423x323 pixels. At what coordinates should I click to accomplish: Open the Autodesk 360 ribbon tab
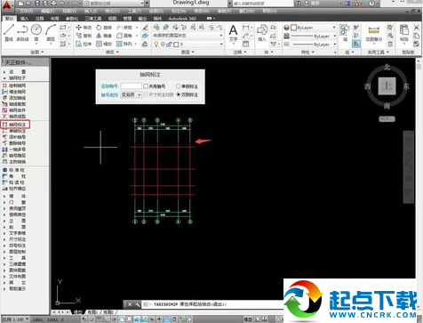click(182, 19)
